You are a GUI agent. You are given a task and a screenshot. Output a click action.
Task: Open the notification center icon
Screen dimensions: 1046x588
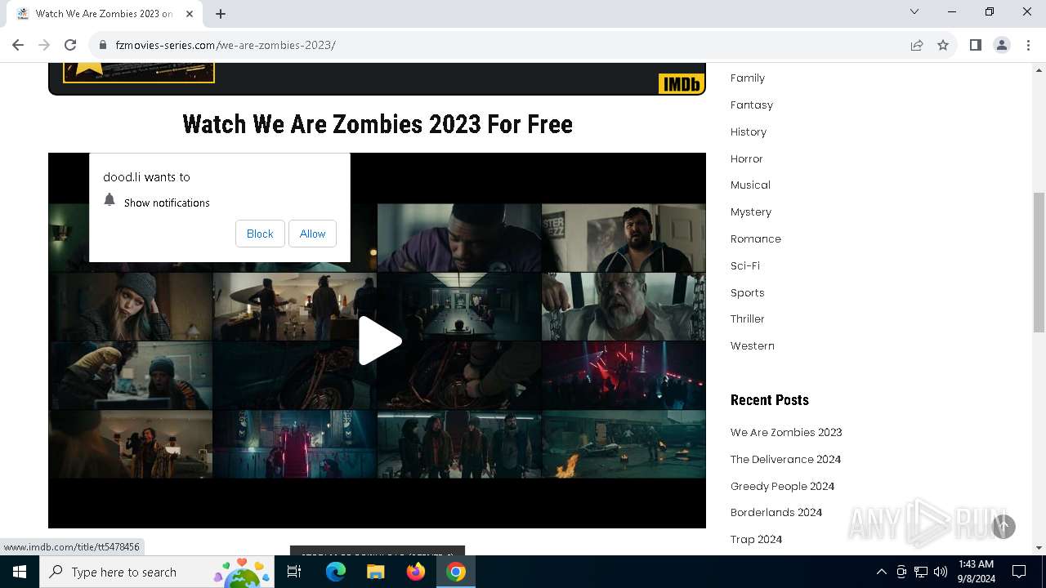[1019, 572]
